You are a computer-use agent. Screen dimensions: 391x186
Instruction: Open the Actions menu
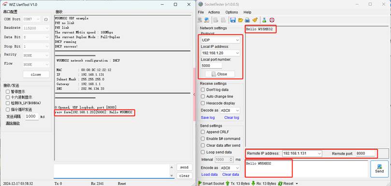click(x=214, y=12)
